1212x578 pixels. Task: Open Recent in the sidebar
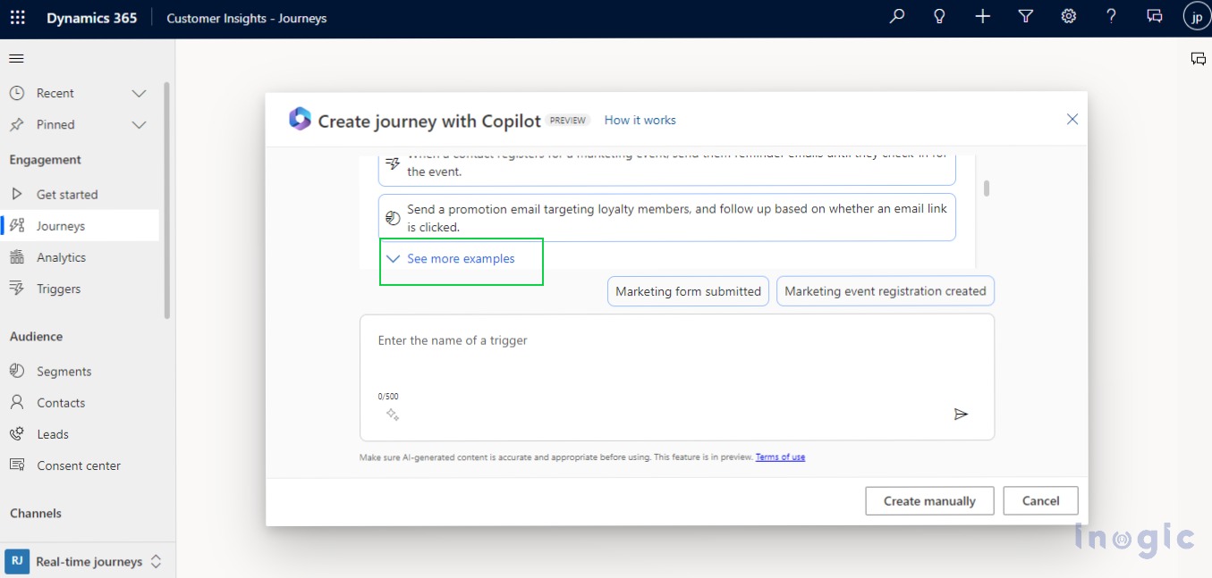(55, 94)
